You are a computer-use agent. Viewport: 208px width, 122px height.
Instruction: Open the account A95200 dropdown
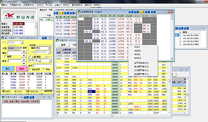coord(22,42)
